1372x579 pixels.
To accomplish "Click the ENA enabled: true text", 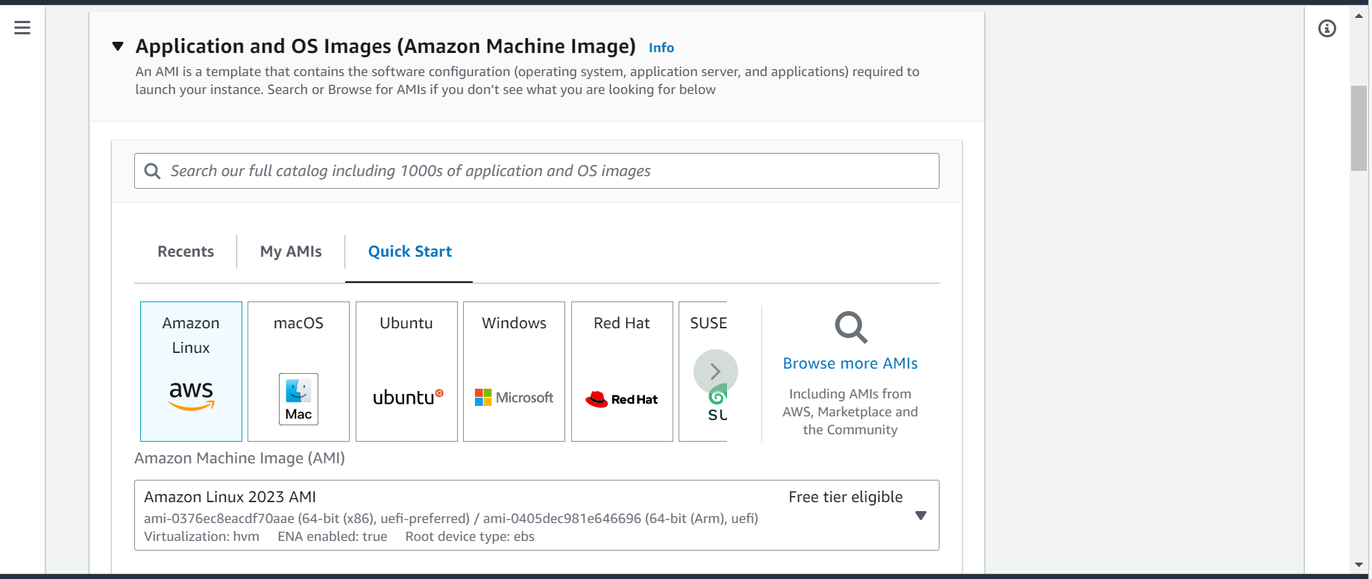I will click(333, 536).
